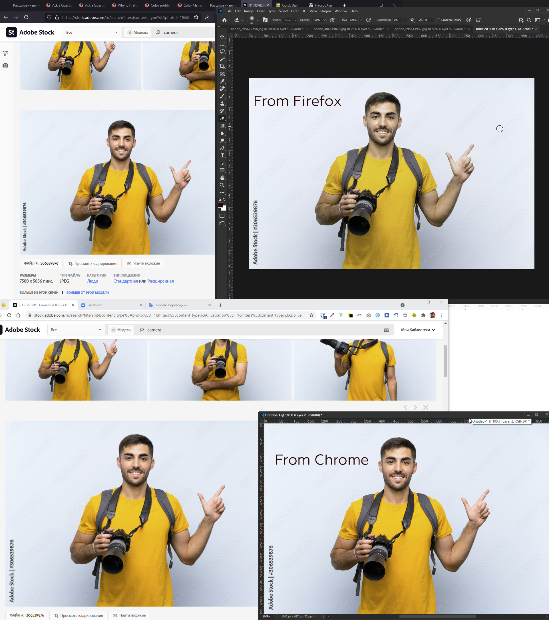This screenshot has width=549, height=620.
Task: Click 'Просмотр кадрирования' button in Firefox
Action: (x=93, y=263)
